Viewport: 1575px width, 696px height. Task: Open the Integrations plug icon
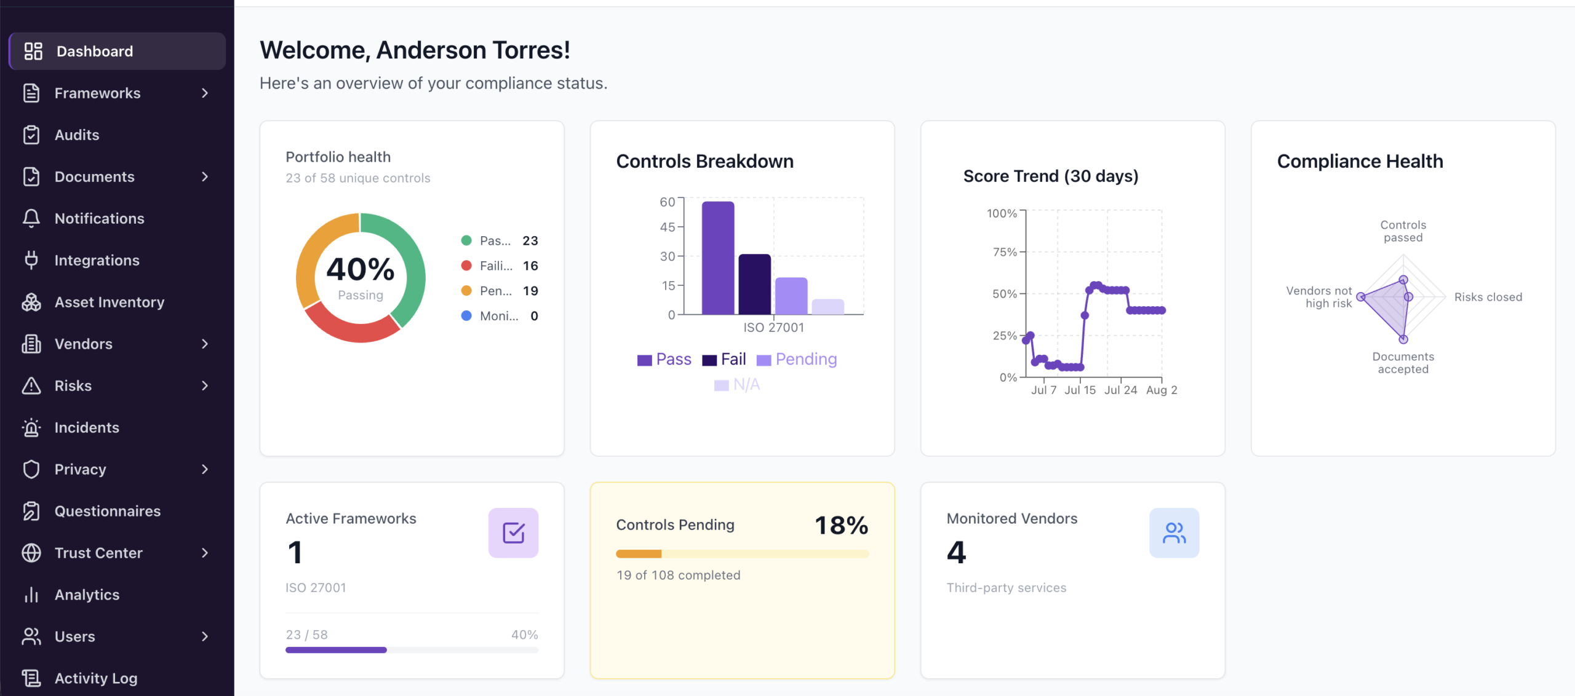pyautogui.click(x=31, y=260)
